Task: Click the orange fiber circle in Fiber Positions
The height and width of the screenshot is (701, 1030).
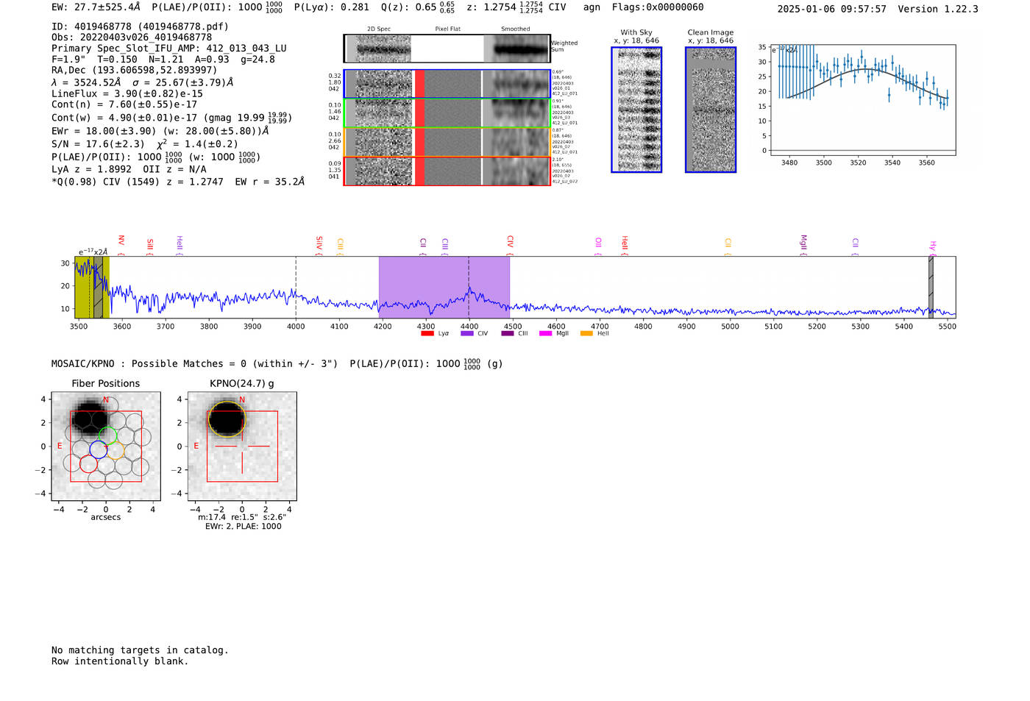Action: pyautogui.click(x=116, y=450)
